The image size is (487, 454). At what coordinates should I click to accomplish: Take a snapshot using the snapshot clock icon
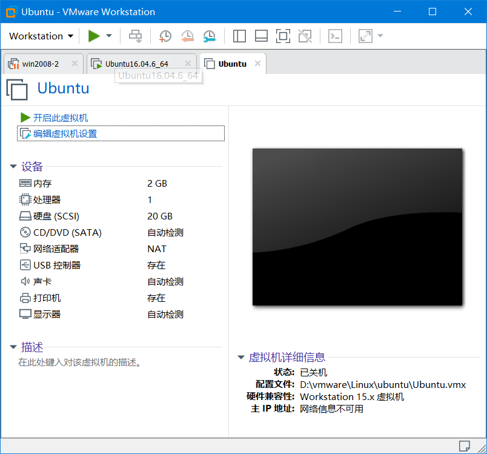[x=165, y=36]
